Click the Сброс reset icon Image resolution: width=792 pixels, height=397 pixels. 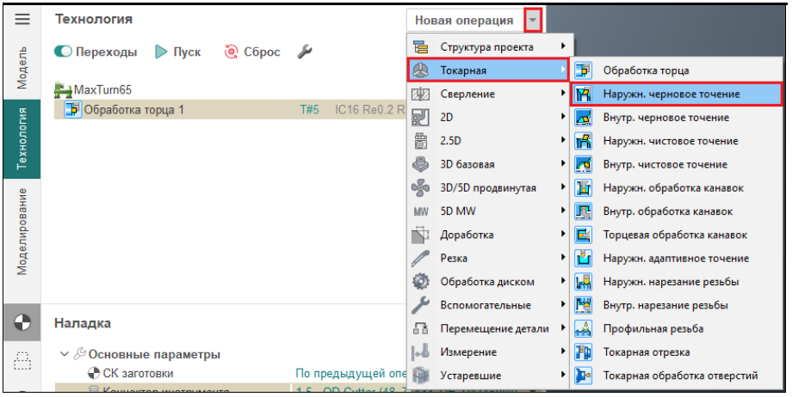tap(231, 52)
